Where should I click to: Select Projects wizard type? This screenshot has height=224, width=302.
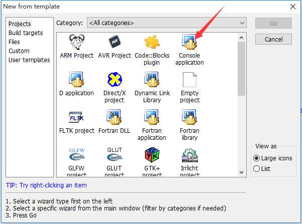pyautogui.click(x=20, y=24)
